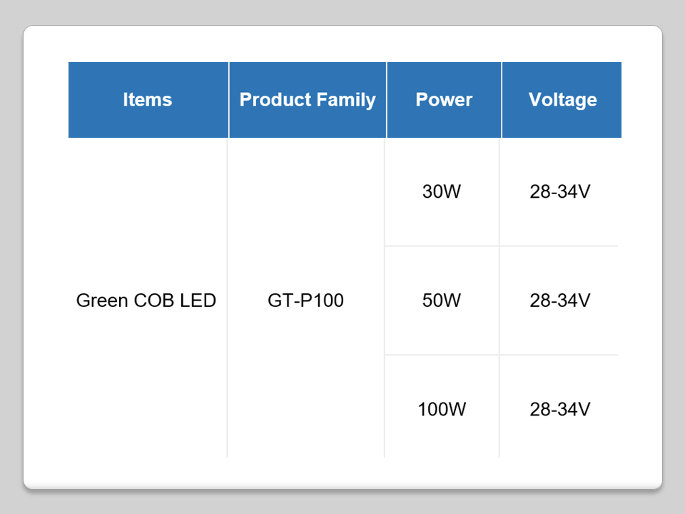Click the Power column header

[x=444, y=100]
